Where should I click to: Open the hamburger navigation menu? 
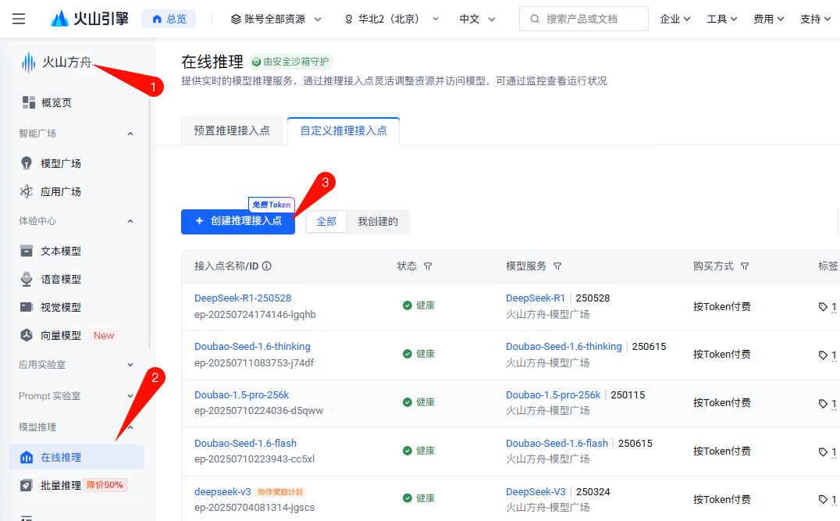pos(19,19)
